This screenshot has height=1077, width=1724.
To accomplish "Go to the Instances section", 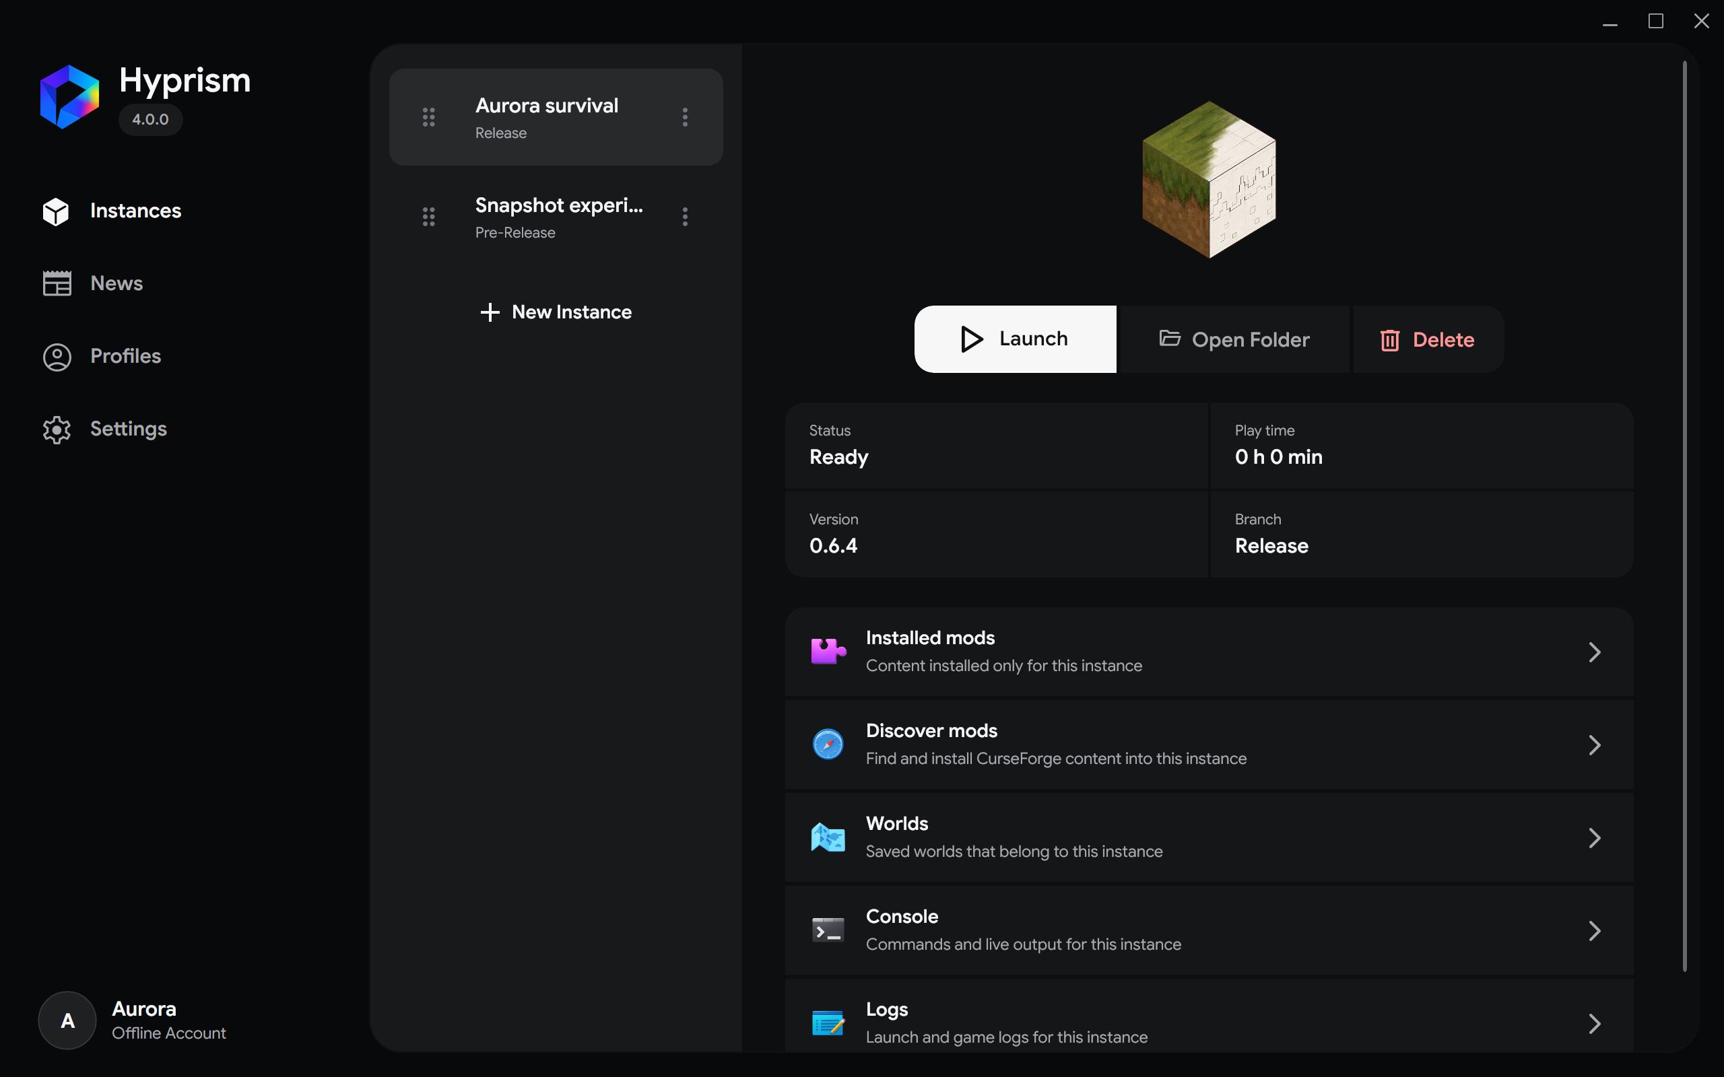I will point(135,211).
